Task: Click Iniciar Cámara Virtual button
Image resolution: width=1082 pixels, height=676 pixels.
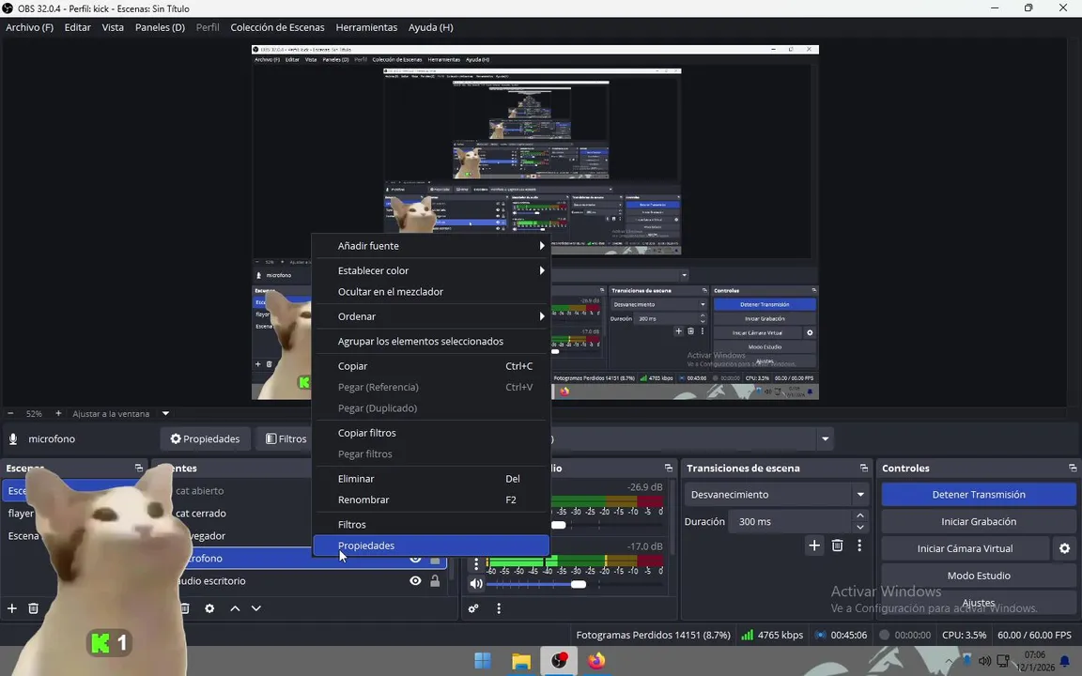Action: pos(965,548)
